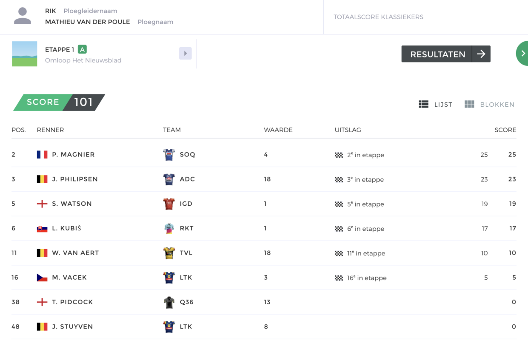The width and height of the screenshot is (528, 340).
Task: Open the green side panel chevron
Action: point(522,54)
